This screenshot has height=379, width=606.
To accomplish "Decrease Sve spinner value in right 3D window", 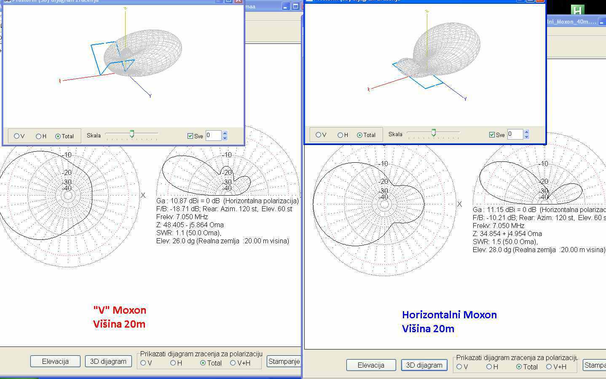I will click(x=526, y=137).
